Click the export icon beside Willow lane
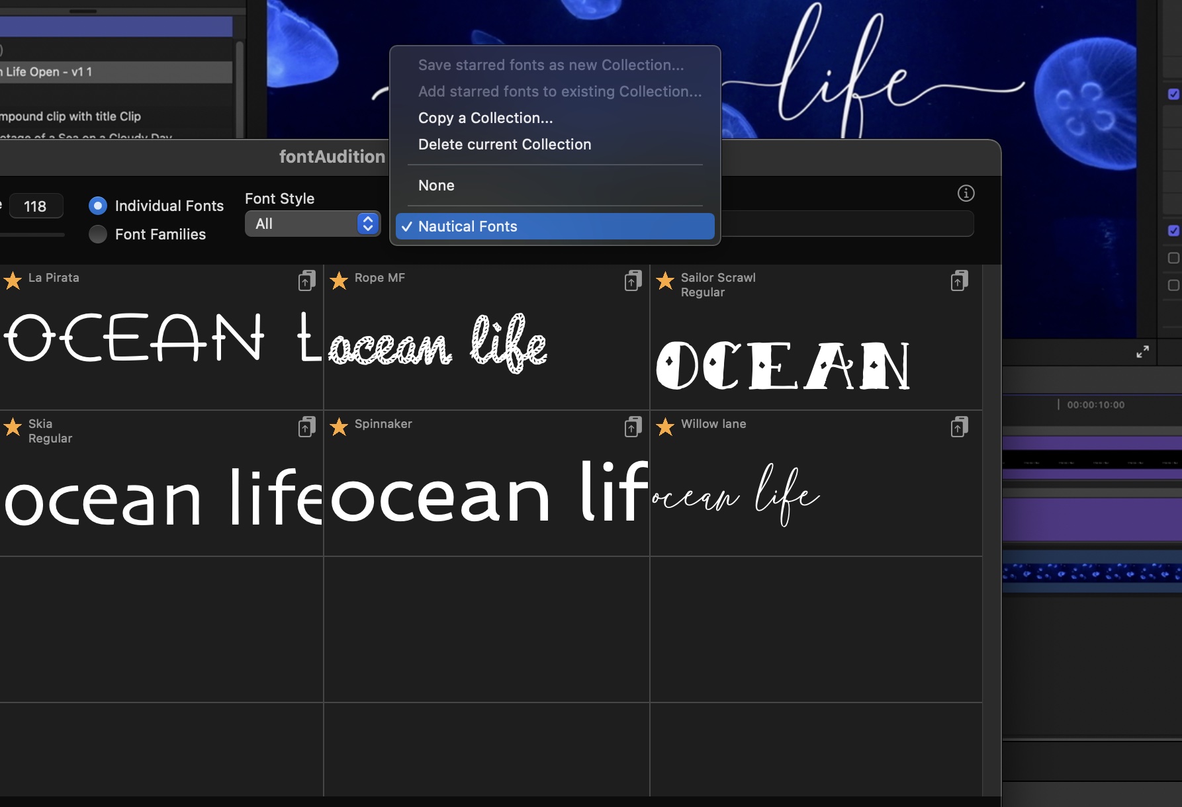Screen dimensions: 1182x807 [959, 427]
